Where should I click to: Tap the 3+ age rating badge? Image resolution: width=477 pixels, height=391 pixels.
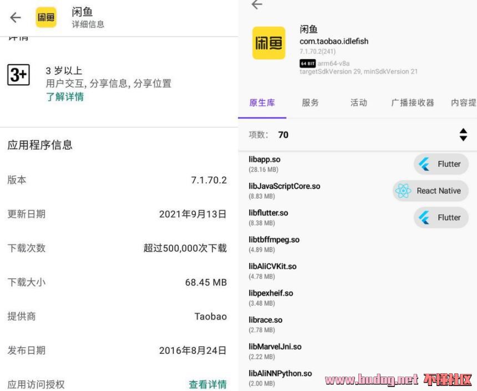click(18, 75)
